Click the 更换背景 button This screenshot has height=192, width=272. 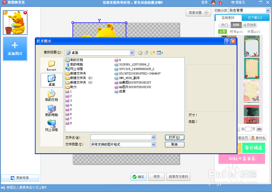[20, 178]
